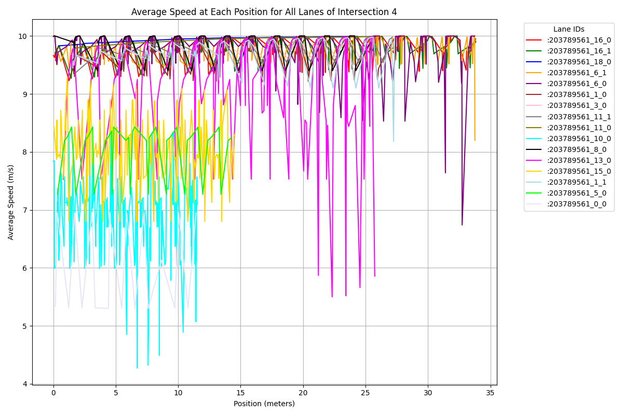Click the magenta line swatch for lane 13_0
The image size is (623, 415).
(534, 160)
